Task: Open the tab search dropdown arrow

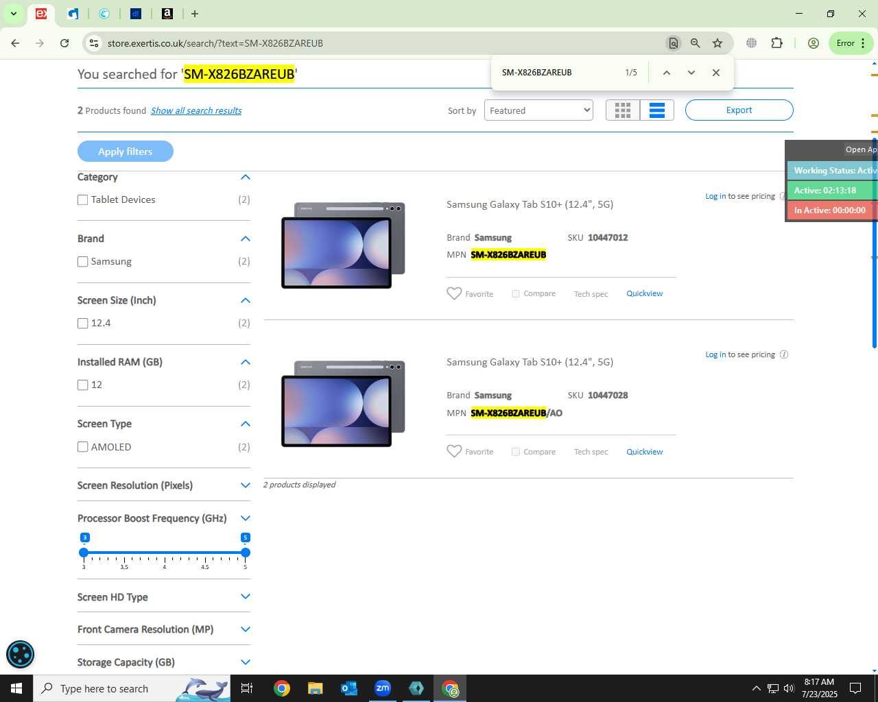Action: coord(13,14)
